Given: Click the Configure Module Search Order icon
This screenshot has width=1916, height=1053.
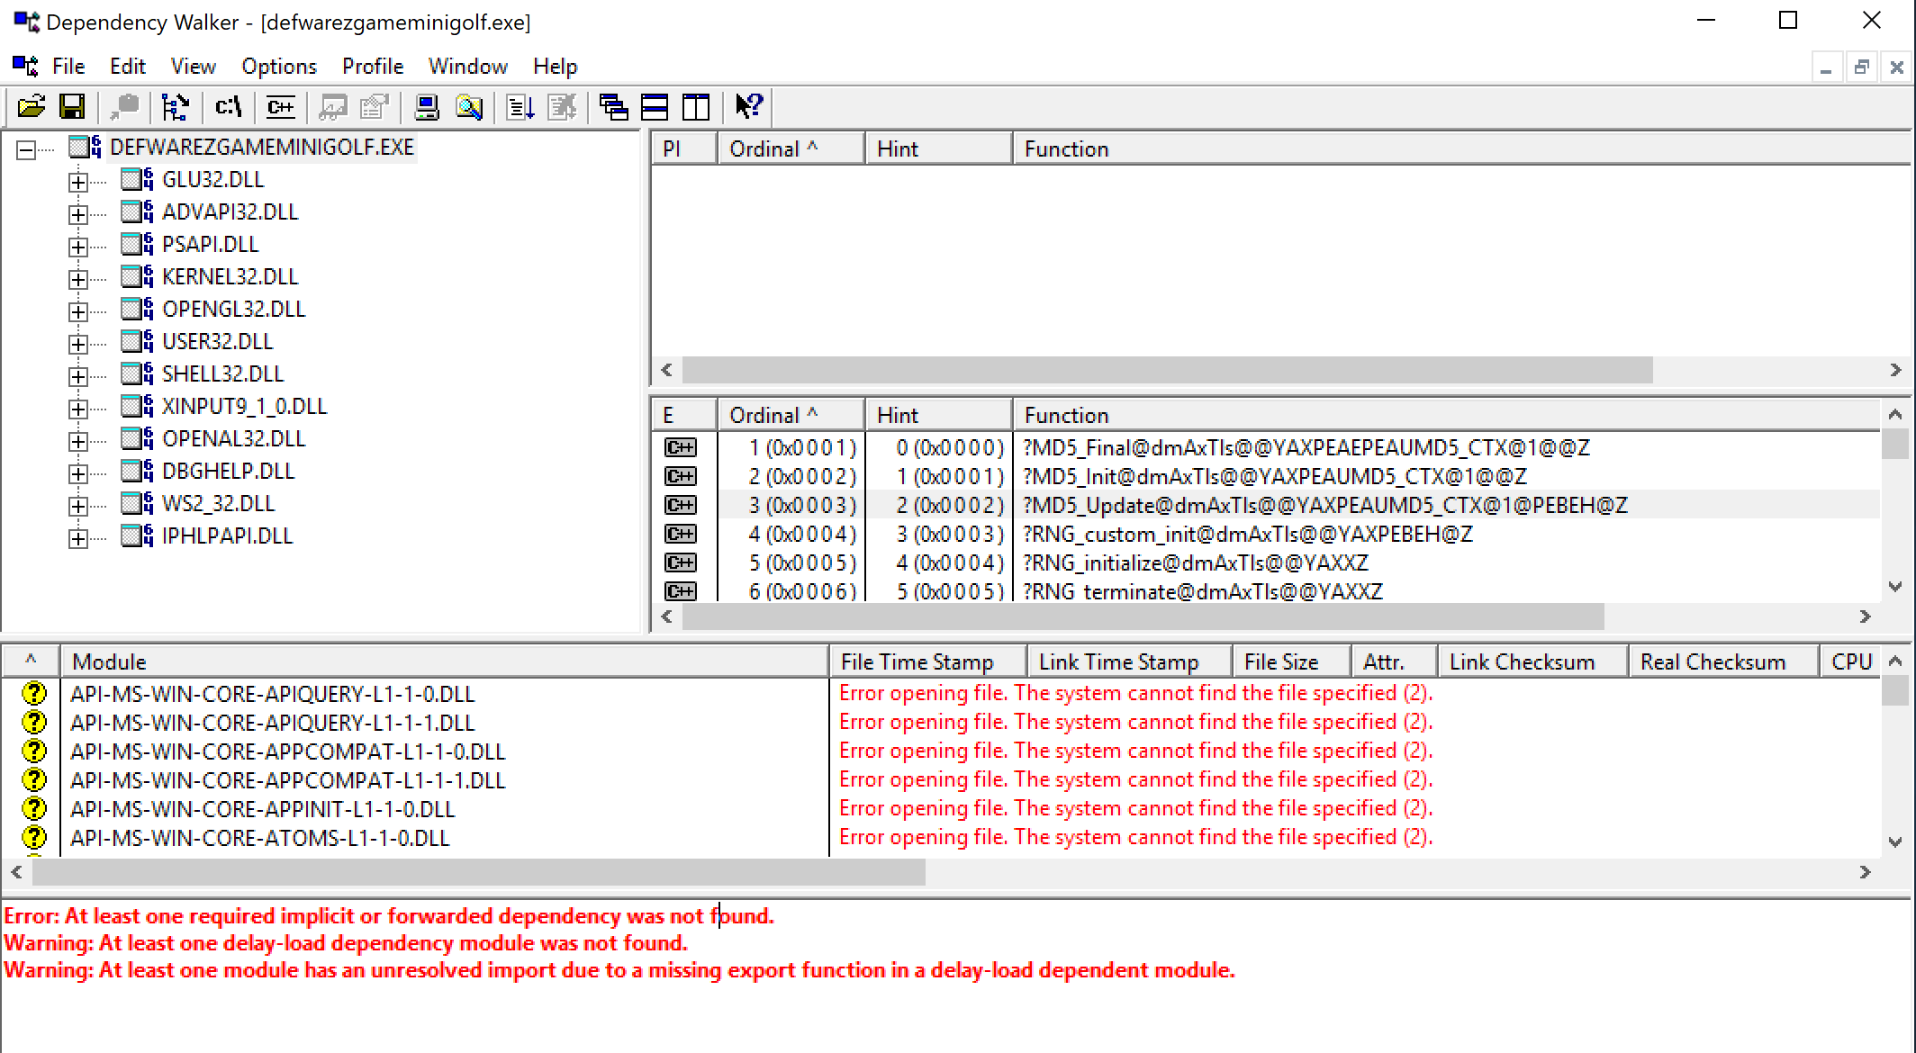Looking at the screenshot, I should click(x=229, y=106).
